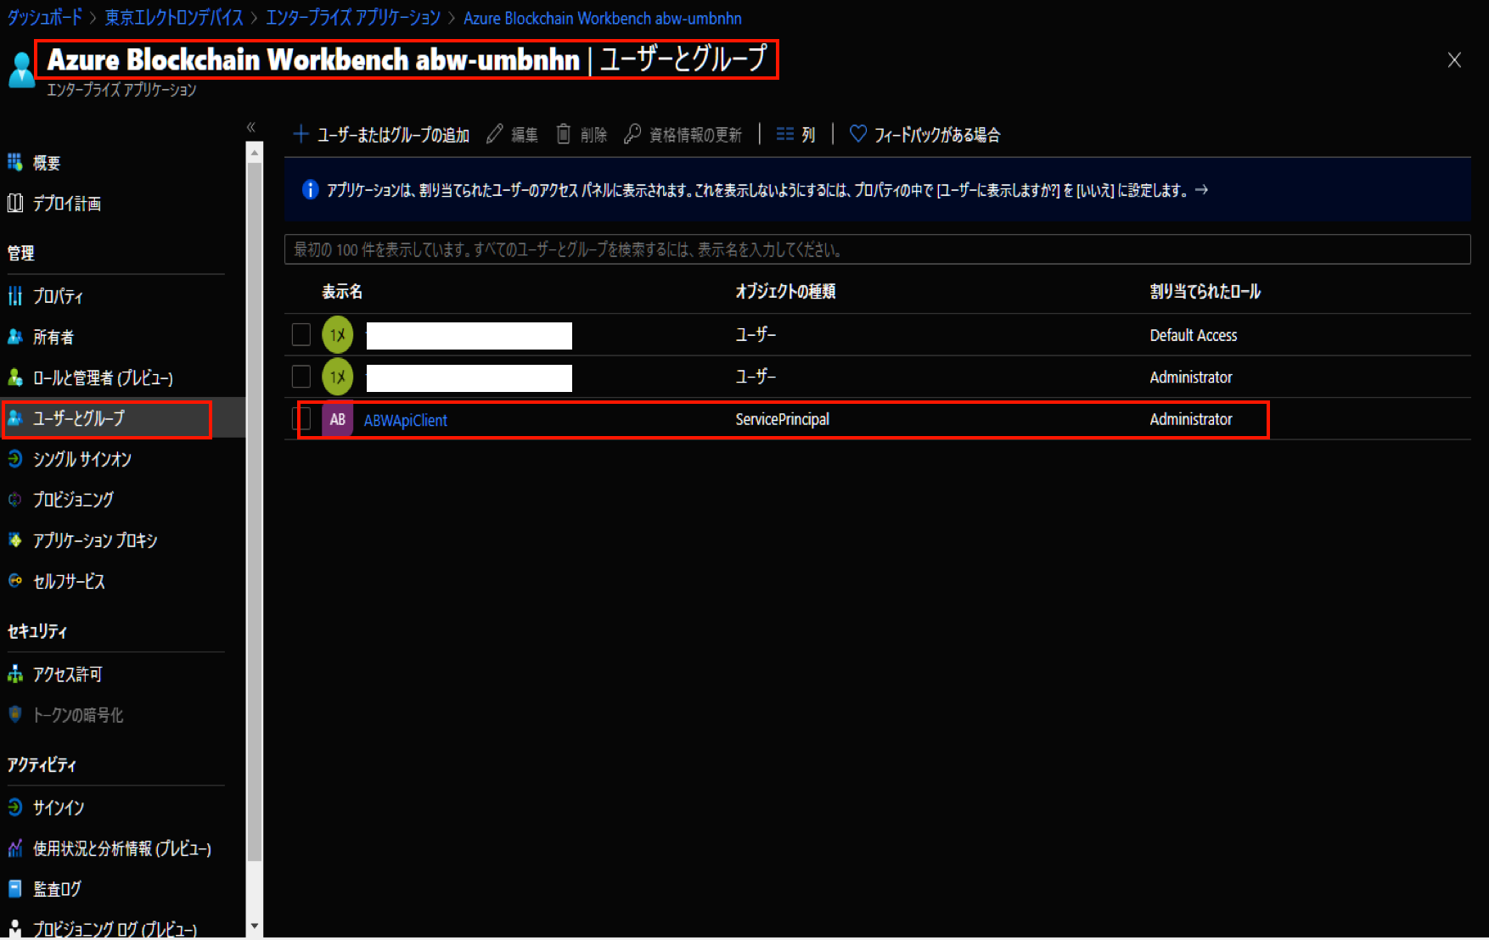Click the enterprise application user icon by title

tap(22, 69)
